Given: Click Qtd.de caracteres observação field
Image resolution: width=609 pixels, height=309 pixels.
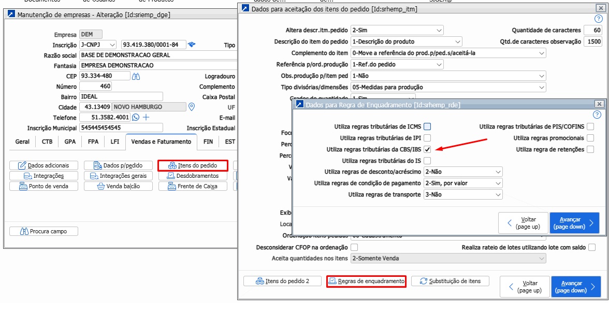Looking at the screenshot, I should [593, 41].
